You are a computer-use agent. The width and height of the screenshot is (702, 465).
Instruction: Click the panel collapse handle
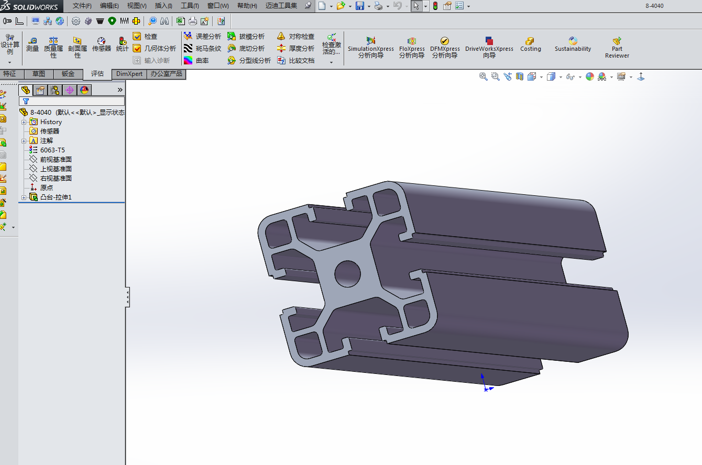coord(127,297)
